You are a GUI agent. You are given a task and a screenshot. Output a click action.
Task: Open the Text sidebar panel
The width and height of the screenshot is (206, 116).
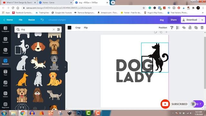pos(5,72)
